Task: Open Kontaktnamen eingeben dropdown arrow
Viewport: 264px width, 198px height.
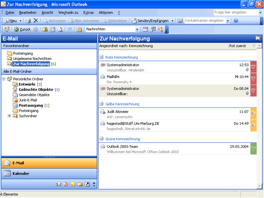Action: point(228,21)
